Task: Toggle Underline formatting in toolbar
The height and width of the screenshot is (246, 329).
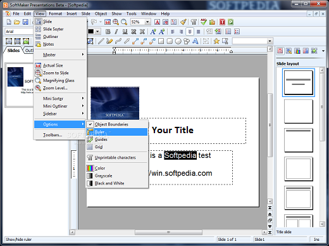Action: click(x=125, y=32)
